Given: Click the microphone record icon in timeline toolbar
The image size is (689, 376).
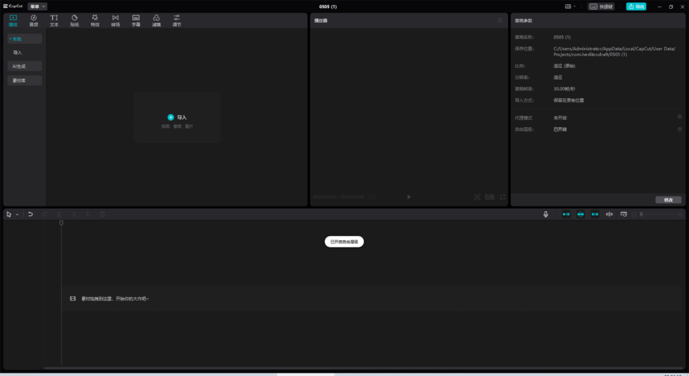Looking at the screenshot, I should click(x=546, y=214).
